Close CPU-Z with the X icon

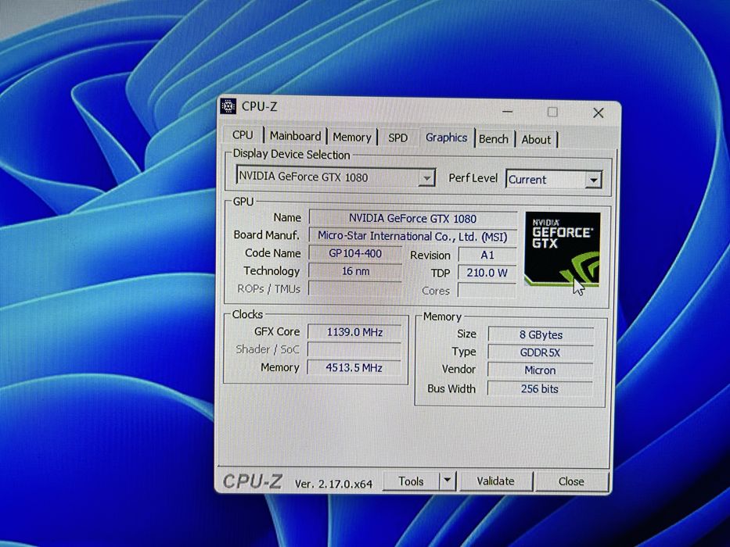599,113
